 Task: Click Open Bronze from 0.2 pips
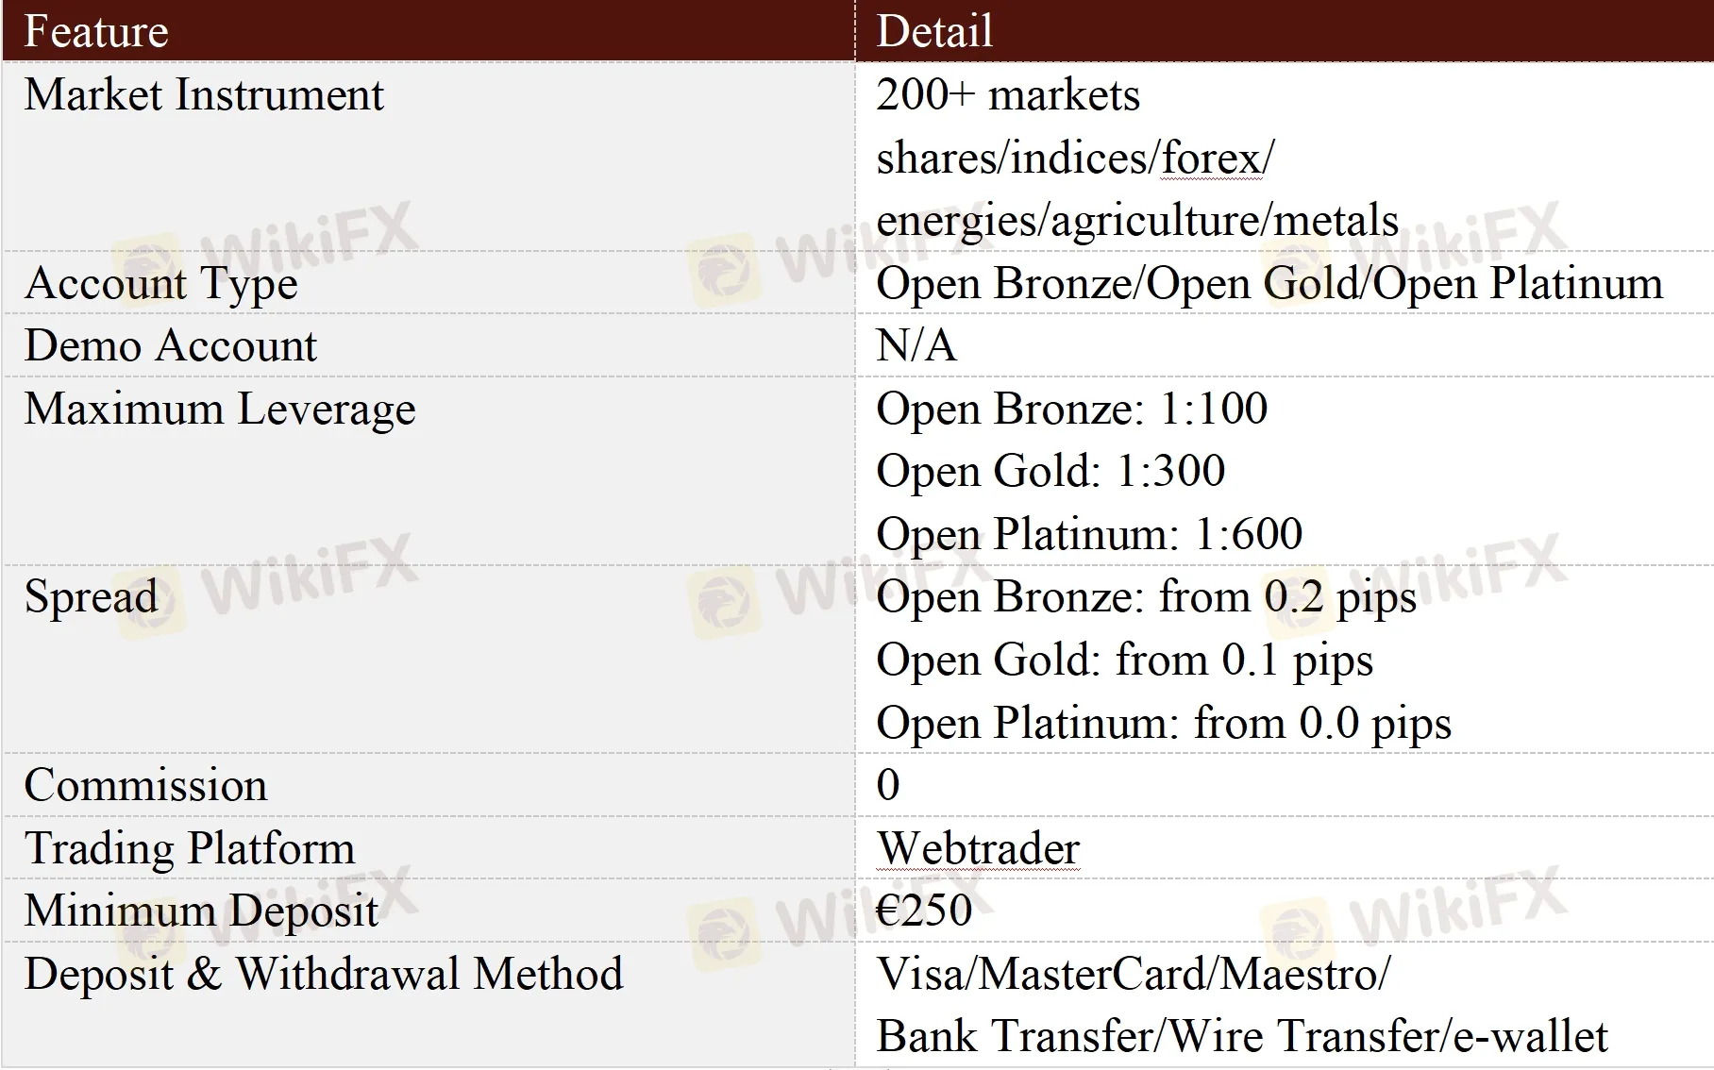tap(1147, 597)
